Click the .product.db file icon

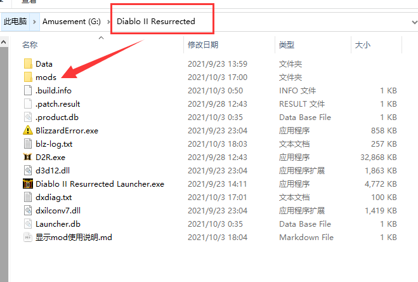click(28, 117)
